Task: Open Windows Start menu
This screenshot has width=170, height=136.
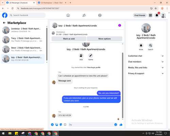Action: 3,133
